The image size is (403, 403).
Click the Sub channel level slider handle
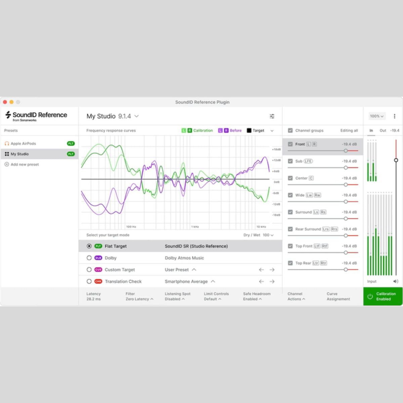pyautogui.click(x=346, y=168)
